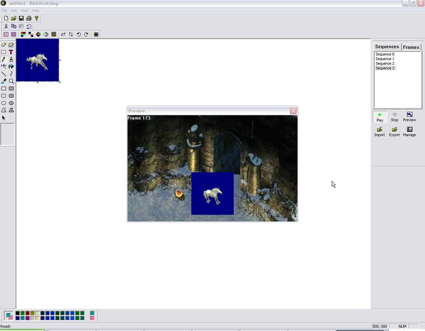Click the black-and-white checker toolbar icon
This screenshot has height=331, width=425.
coord(31,34)
